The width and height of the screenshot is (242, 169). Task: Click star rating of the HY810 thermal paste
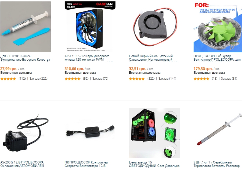(8, 79)
